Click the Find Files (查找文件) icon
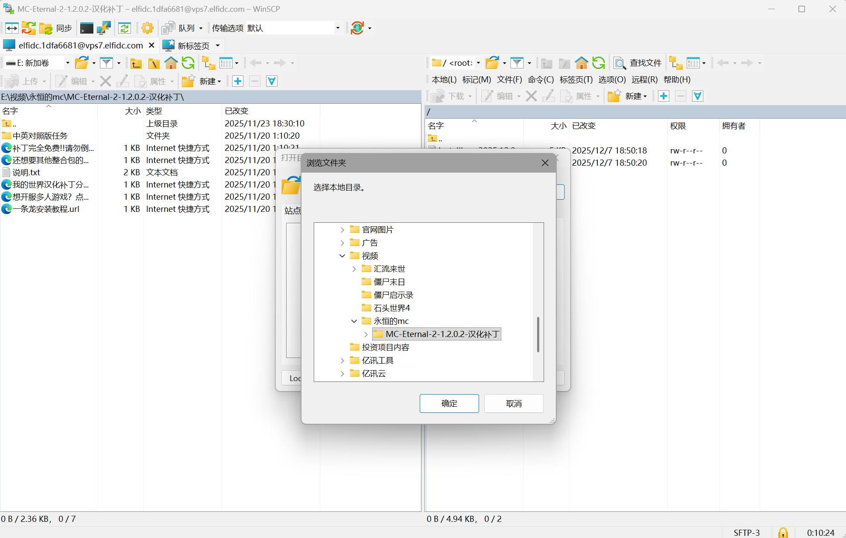Image resolution: width=846 pixels, height=538 pixels. [x=619, y=63]
